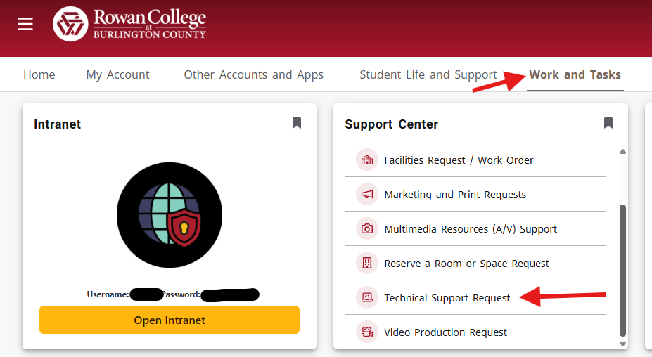Switch to the Home tab
The height and width of the screenshot is (357, 652).
click(39, 74)
